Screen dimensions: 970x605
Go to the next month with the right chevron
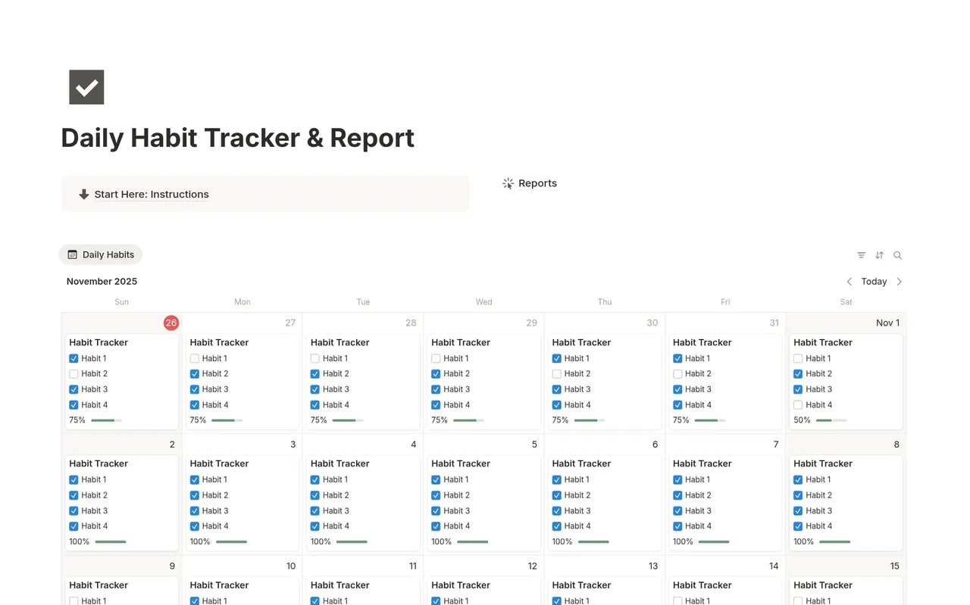click(x=900, y=282)
